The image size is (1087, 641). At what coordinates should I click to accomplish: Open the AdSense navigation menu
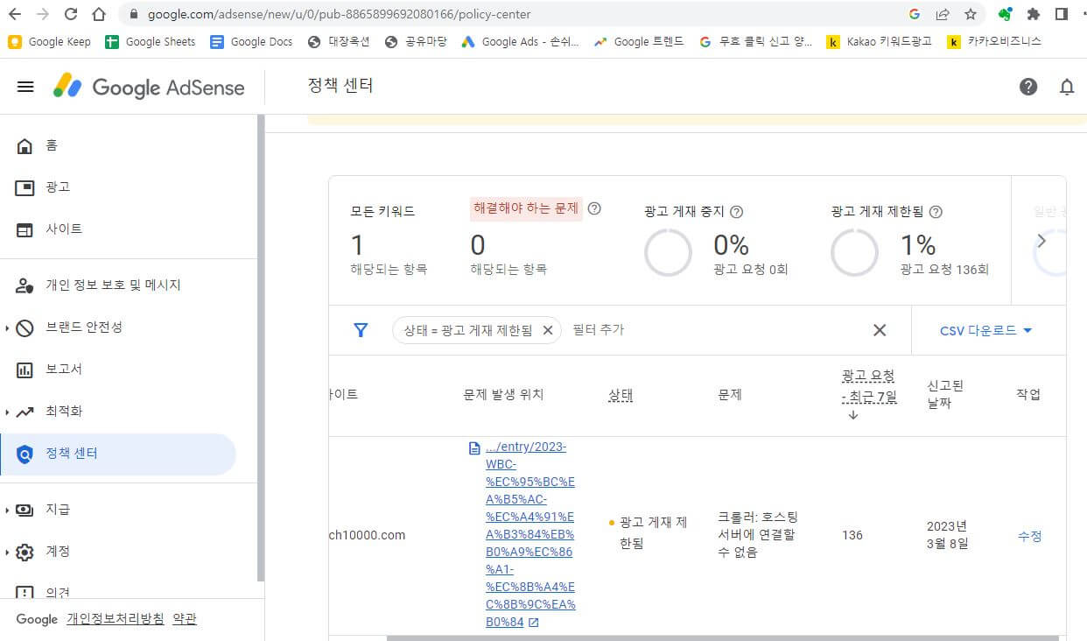click(25, 86)
